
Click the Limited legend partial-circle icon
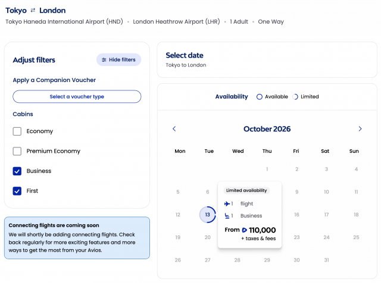[x=295, y=97]
